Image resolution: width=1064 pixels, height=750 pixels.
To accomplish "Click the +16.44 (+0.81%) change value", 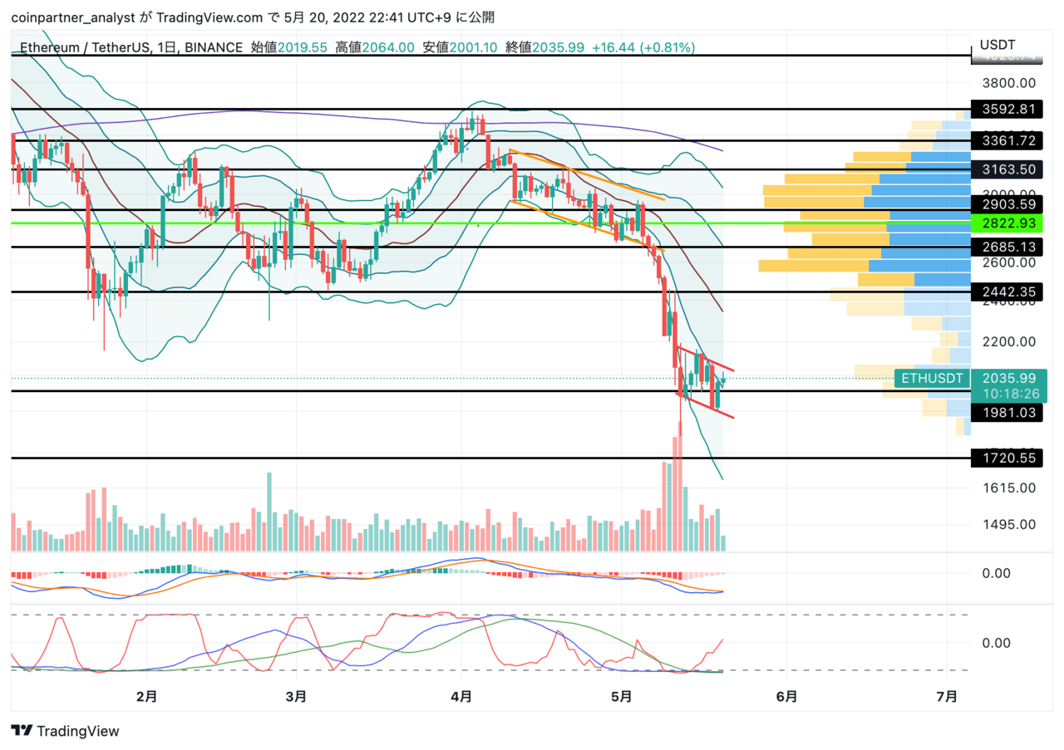I will click(643, 48).
